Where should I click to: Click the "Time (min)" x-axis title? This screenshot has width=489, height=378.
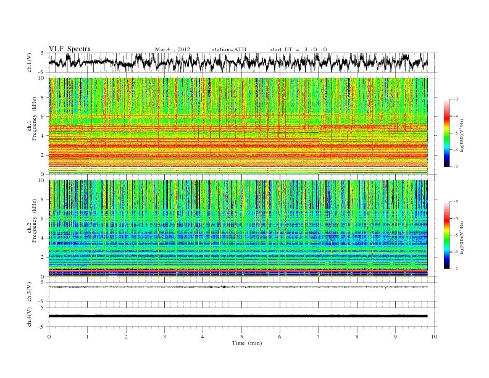coord(247,343)
